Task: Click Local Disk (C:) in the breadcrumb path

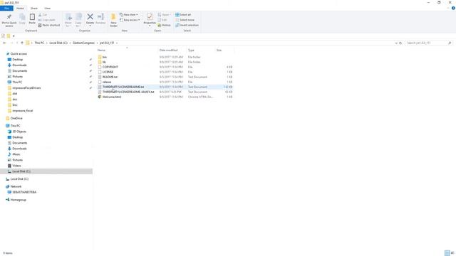Action: pyautogui.click(x=58, y=43)
